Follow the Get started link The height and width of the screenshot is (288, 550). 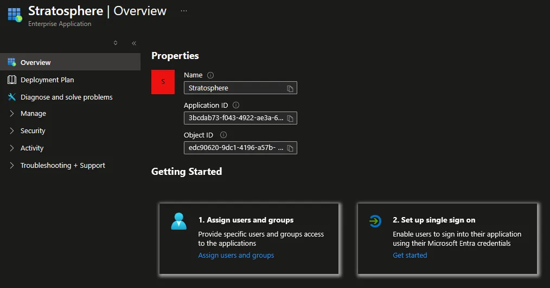point(410,255)
